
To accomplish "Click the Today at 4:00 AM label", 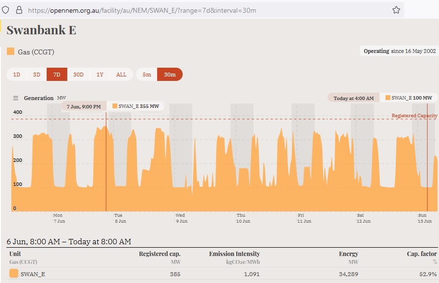I will coord(354,99).
